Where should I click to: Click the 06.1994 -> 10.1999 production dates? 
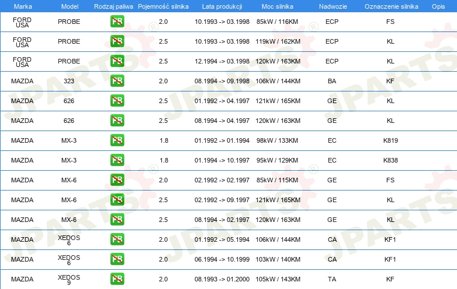[222, 259]
